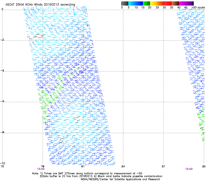Click the yellow 20–25 knots legend segment
This screenshot has width=206, height=181.
(x=154, y=3)
